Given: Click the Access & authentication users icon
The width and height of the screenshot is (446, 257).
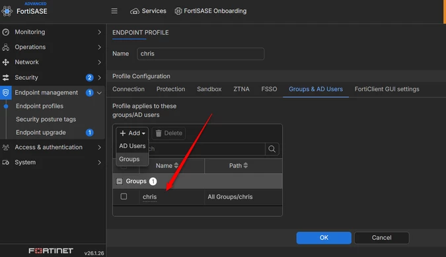Looking at the screenshot, I should click(x=6, y=147).
